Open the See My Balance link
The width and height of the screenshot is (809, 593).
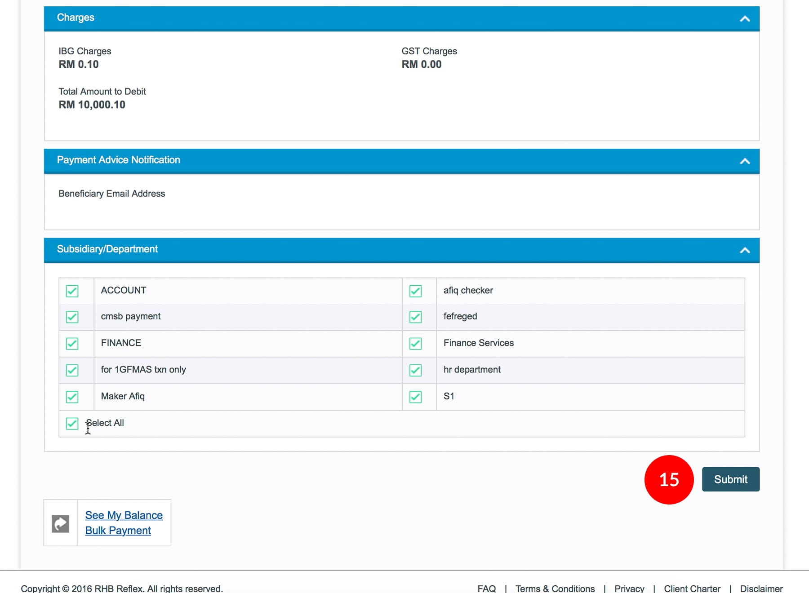[x=124, y=515]
